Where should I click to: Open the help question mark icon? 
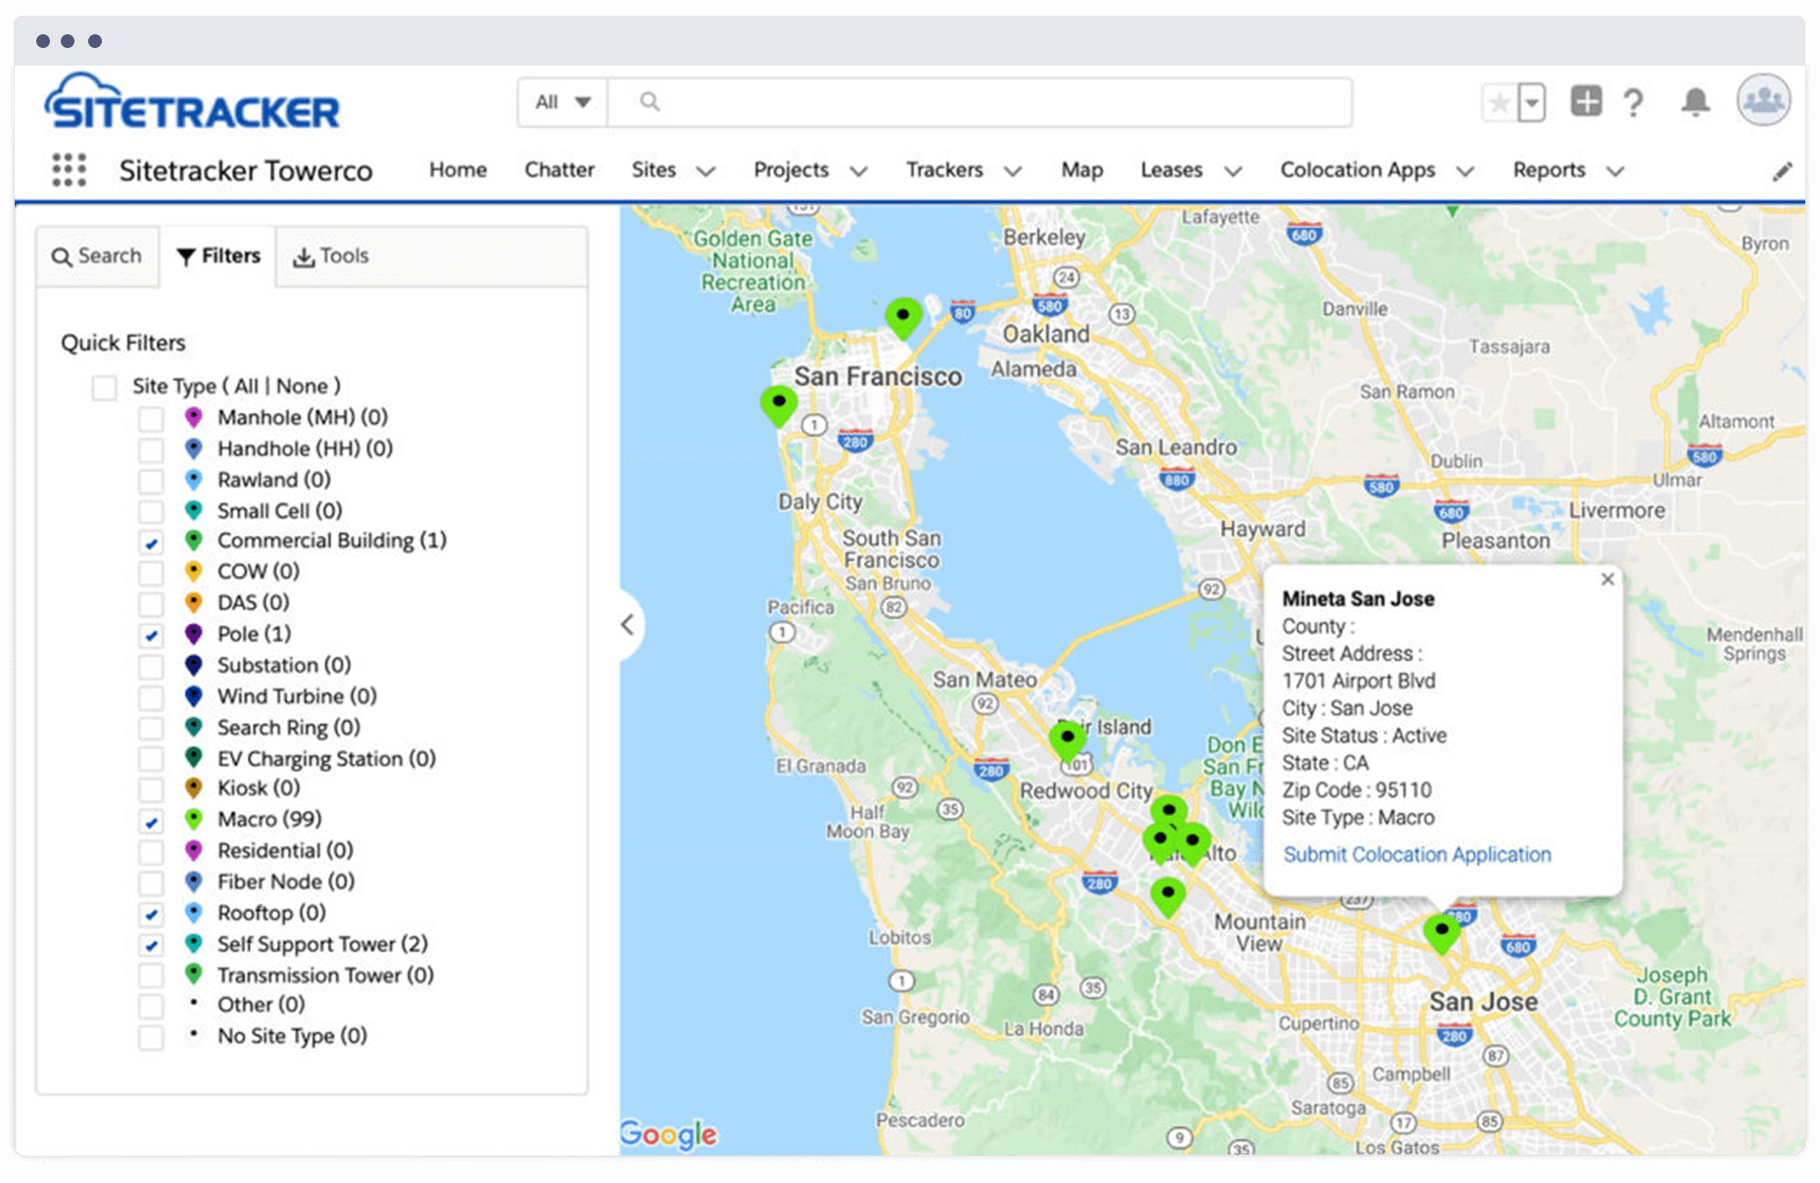pos(1633,102)
